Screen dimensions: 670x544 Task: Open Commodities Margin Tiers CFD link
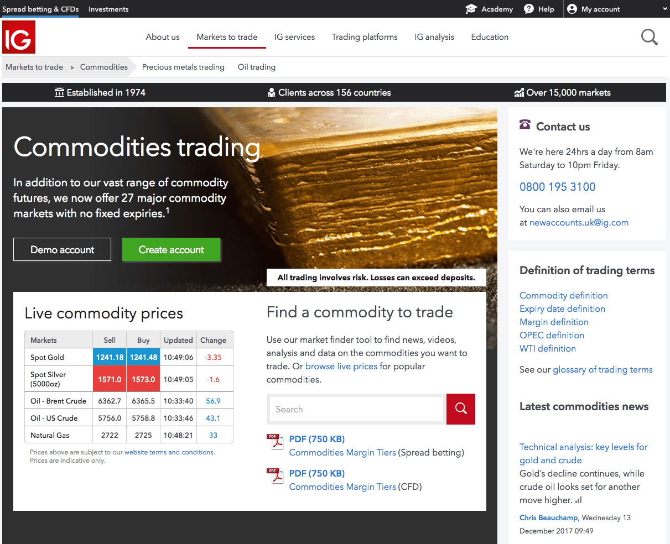342,487
